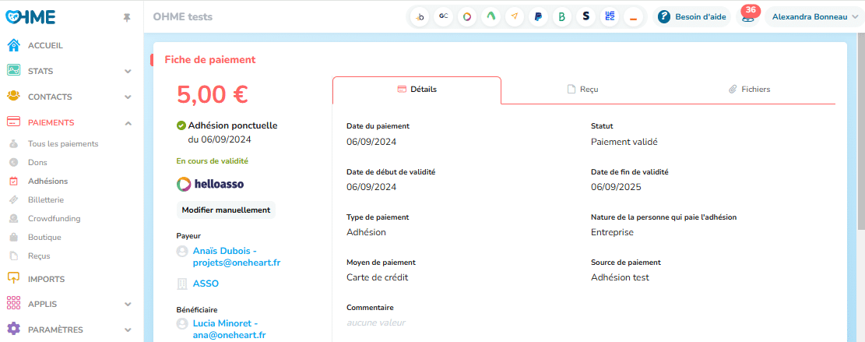Switch to the Fichiers tab

point(749,90)
